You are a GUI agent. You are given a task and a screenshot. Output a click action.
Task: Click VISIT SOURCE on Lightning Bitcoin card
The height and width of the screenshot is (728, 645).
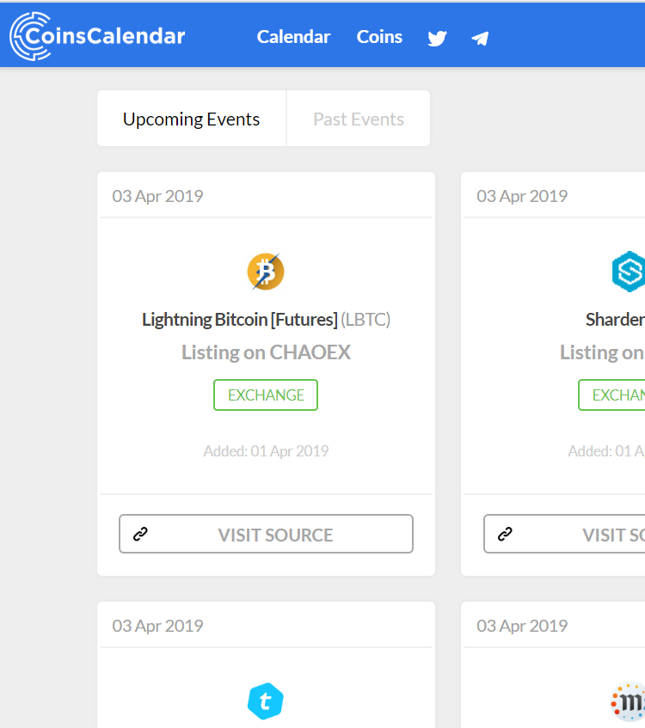pos(266,534)
